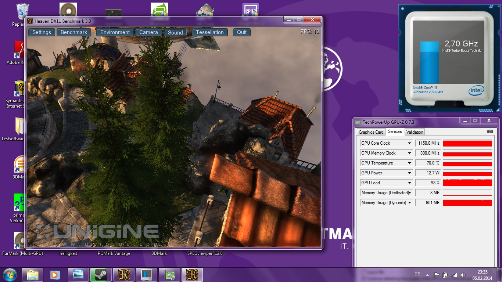Open Settings in Heaven Benchmark
The height and width of the screenshot is (282, 502).
[x=42, y=32]
